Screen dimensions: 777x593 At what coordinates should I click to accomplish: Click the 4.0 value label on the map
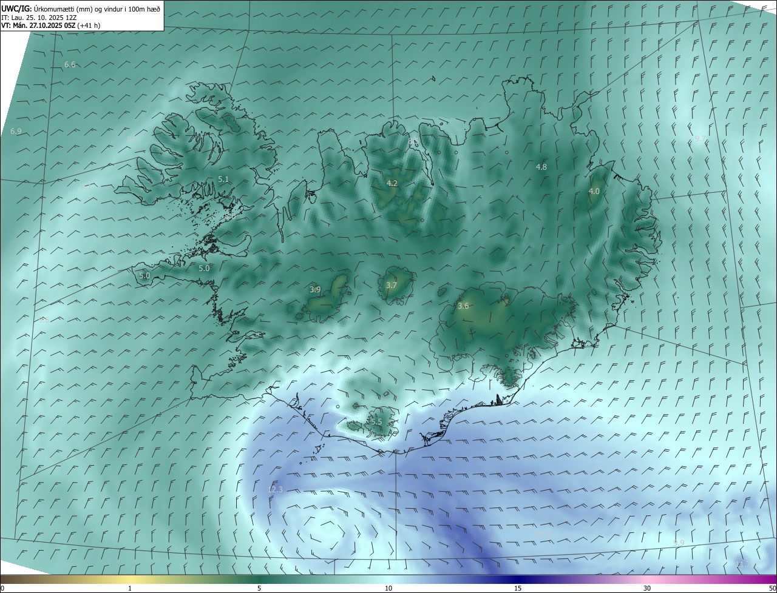click(594, 191)
